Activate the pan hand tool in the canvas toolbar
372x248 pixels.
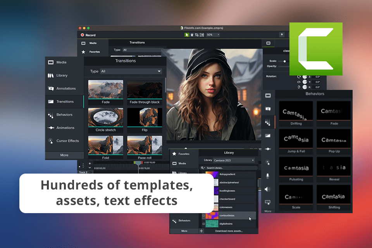coord(192,35)
